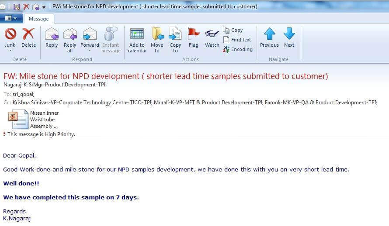Click the 'Well done!!' text
389x226 pixels.
click(x=21, y=183)
